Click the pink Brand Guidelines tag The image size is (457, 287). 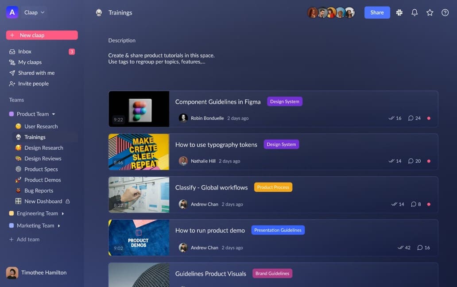(272, 273)
